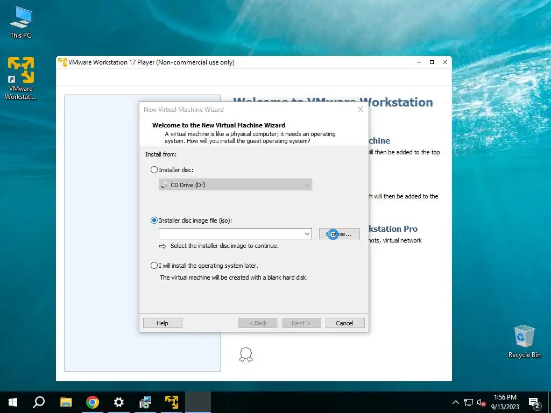Screen dimensions: 551x413
Task: Click 'Select the installer disc image to continue.' text
Action: pos(224,246)
